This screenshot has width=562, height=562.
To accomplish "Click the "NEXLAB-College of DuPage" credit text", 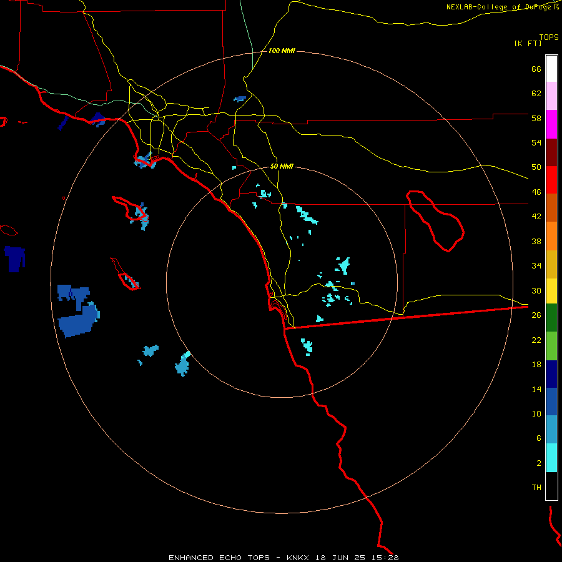I will pos(499,7).
